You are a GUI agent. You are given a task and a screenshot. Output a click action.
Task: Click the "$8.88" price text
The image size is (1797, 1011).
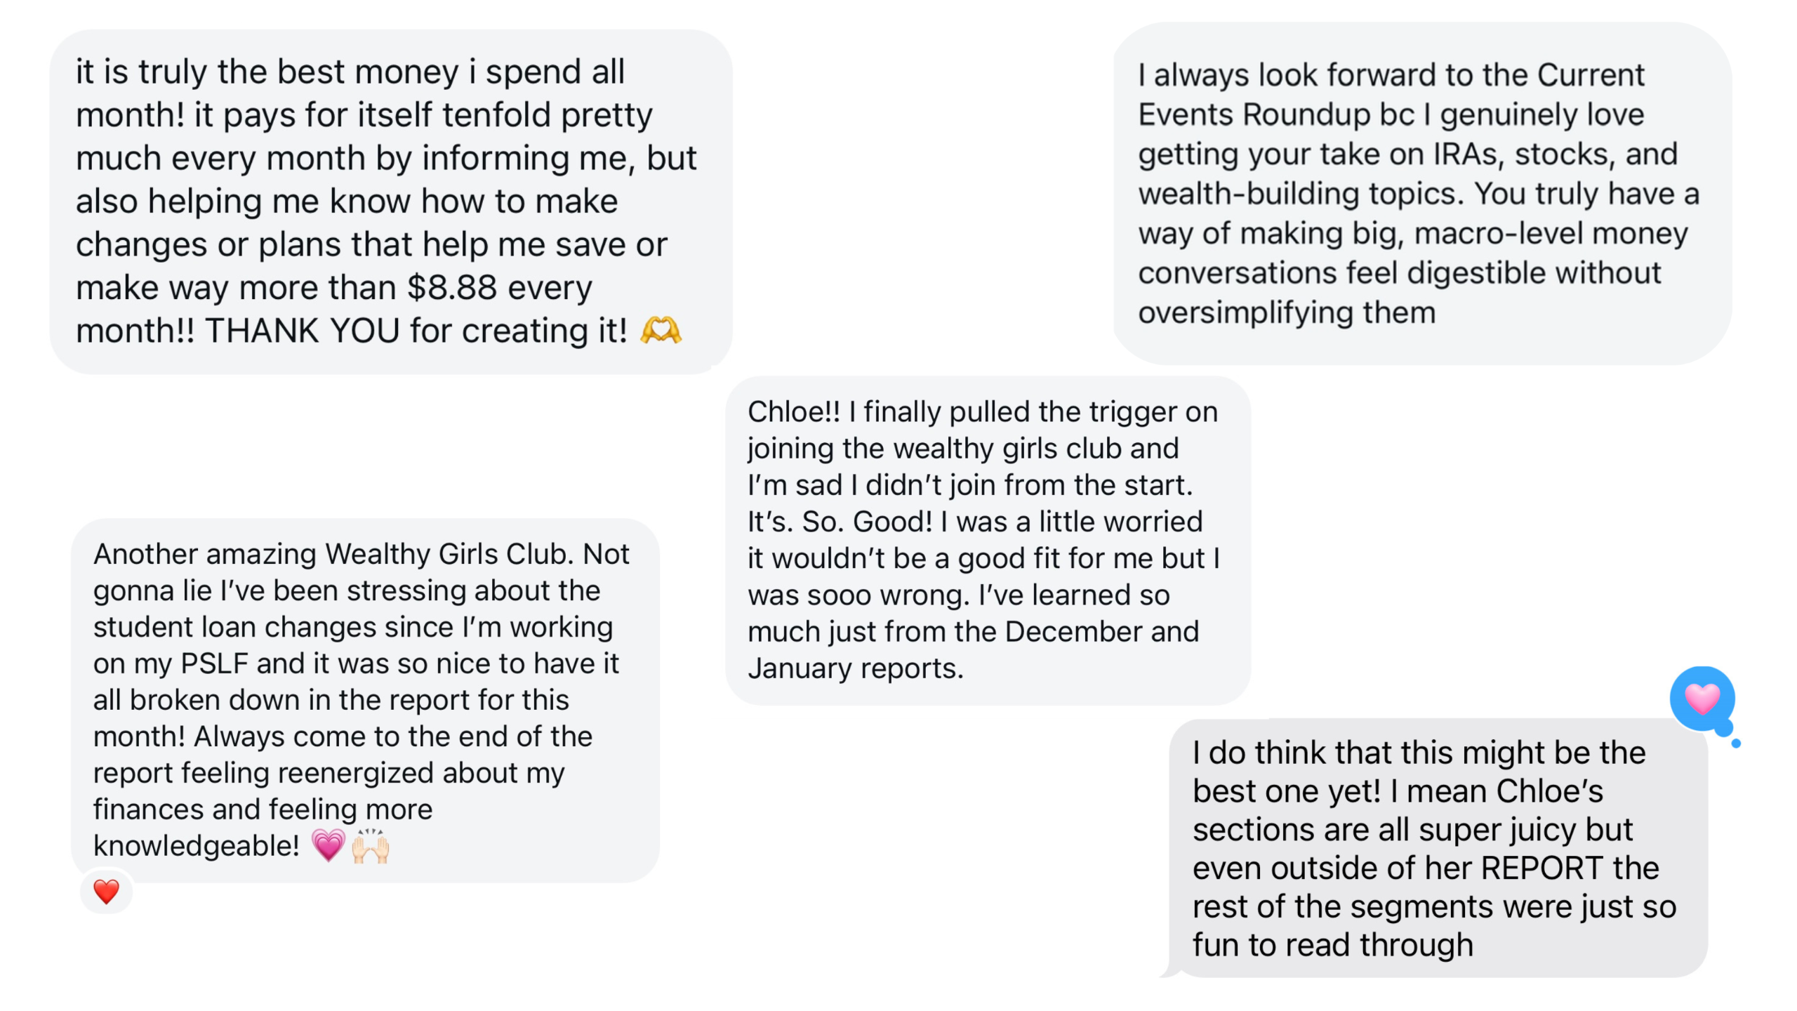tap(452, 288)
